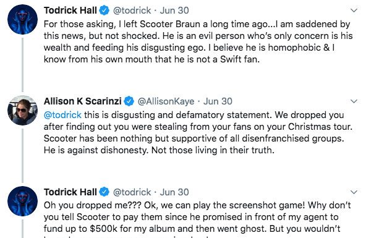Open the @AllisonKaye handle

pyautogui.click(x=166, y=101)
